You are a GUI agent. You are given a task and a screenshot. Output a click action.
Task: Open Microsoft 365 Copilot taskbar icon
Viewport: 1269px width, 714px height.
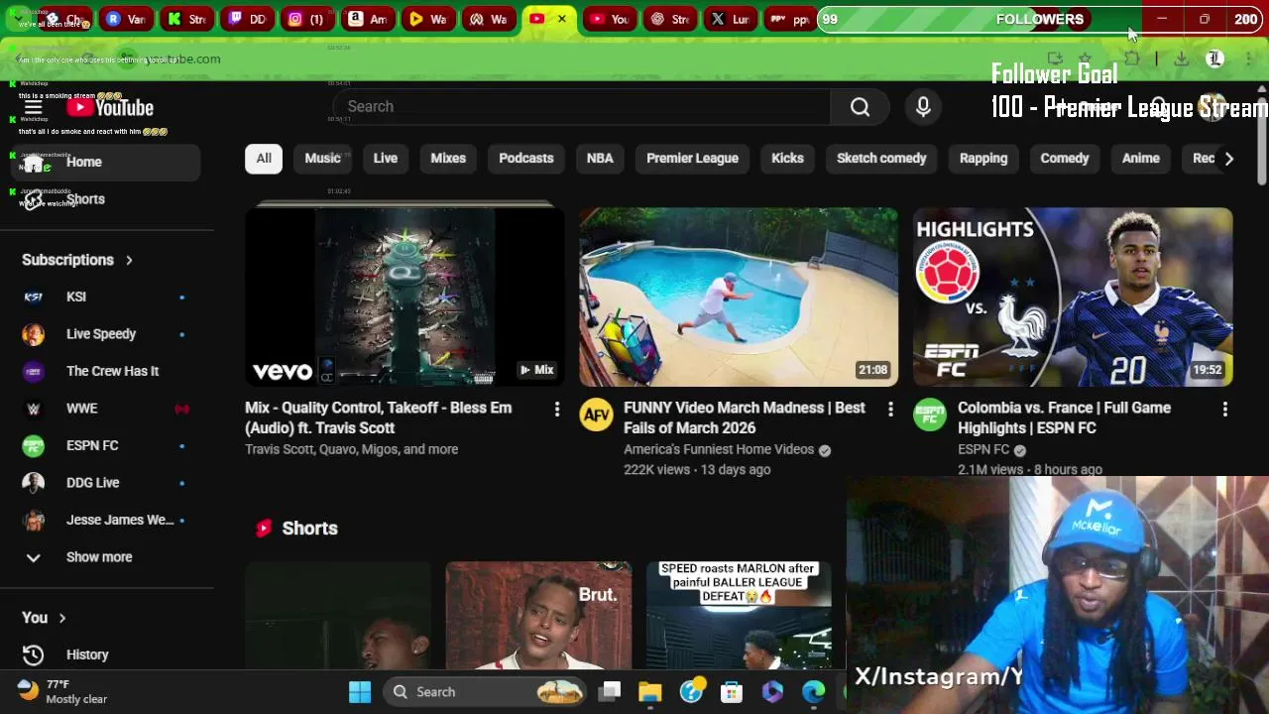(772, 692)
